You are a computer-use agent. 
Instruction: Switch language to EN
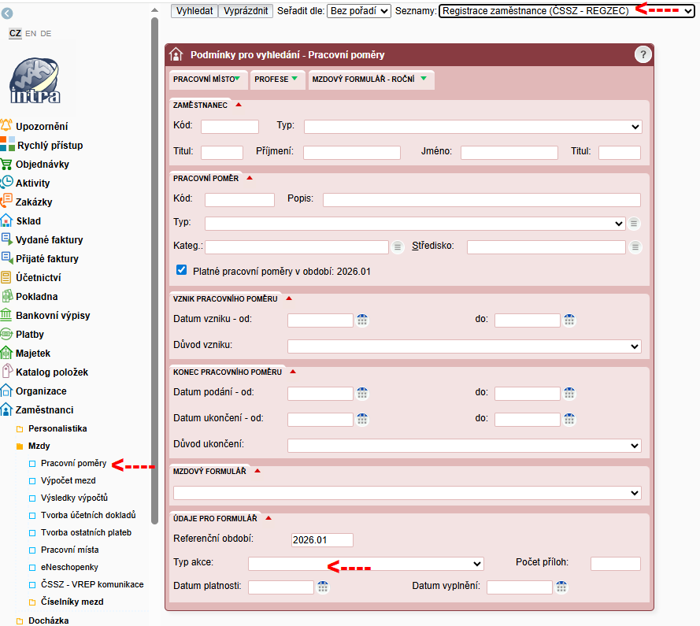pos(31,34)
